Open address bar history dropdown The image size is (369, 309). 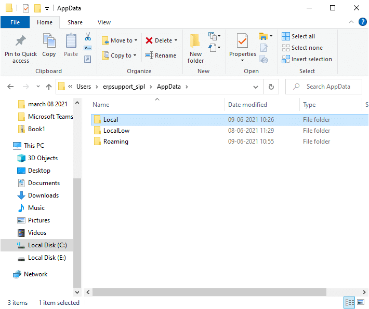point(256,87)
